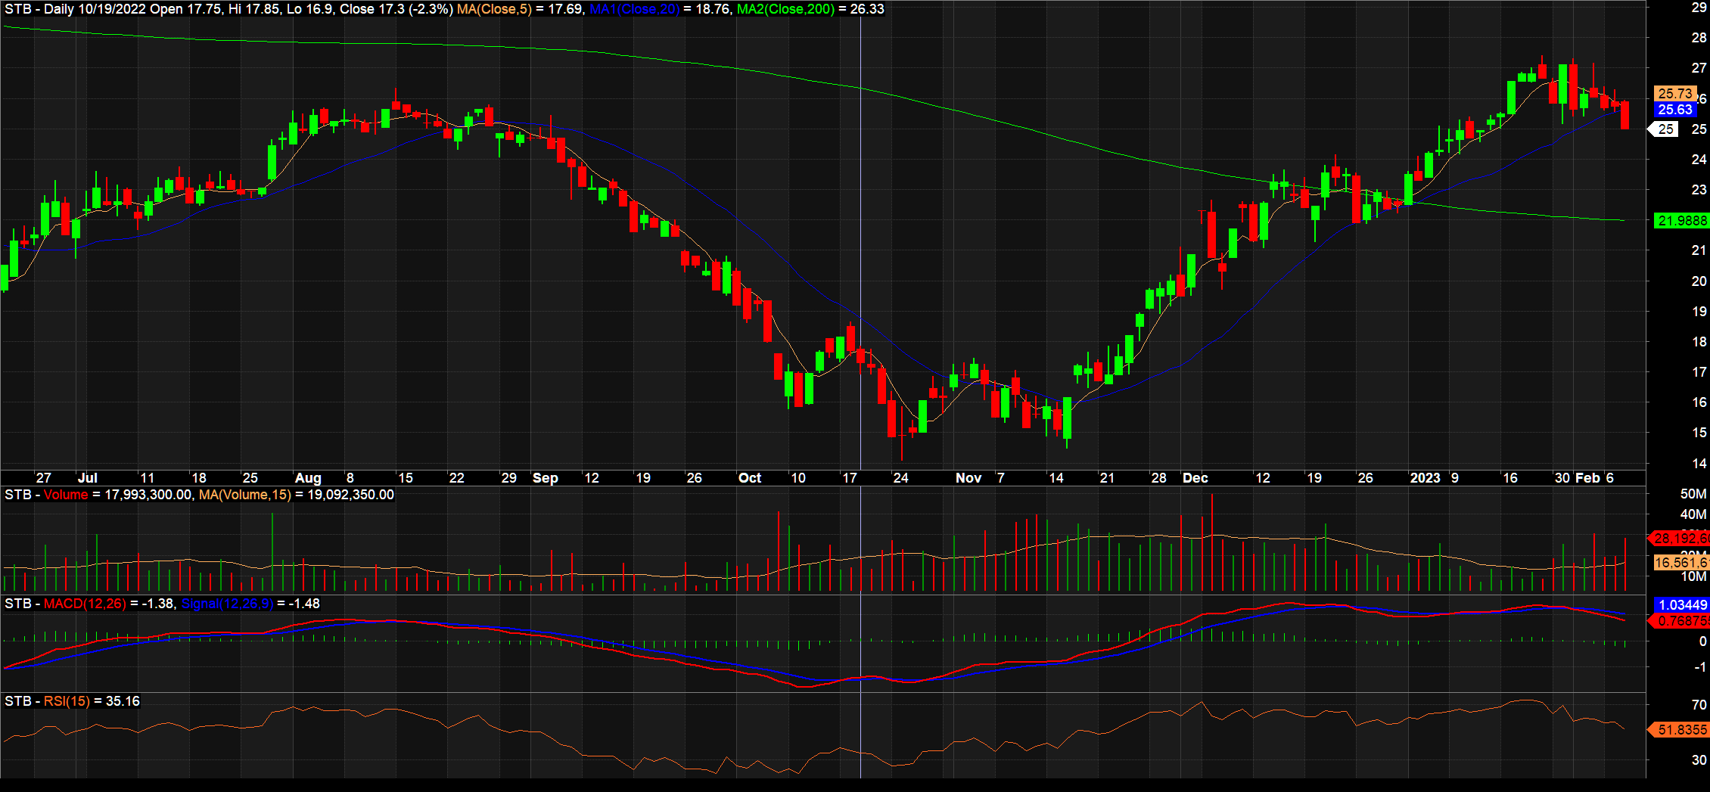Click the 17,993,300.00 volume value
This screenshot has height=792, width=1710.
pyautogui.click(x=148, y=495)
